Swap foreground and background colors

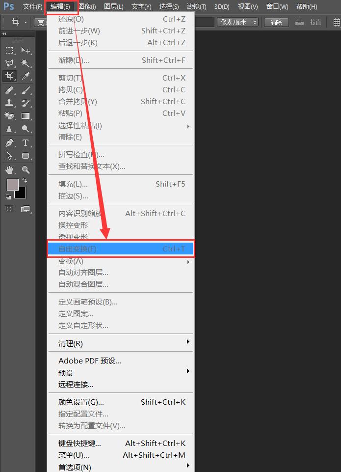[x=25, y=180]
